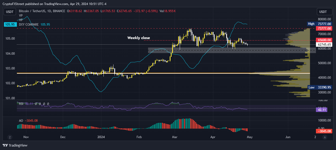
Task: Click the current price 62745.65 tag
Action: (x=324, y=45)
